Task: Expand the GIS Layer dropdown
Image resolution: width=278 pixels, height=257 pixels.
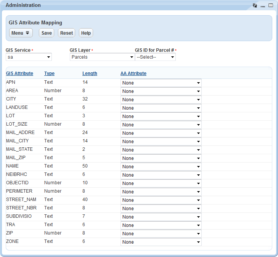Action: (x=102, y=57)
